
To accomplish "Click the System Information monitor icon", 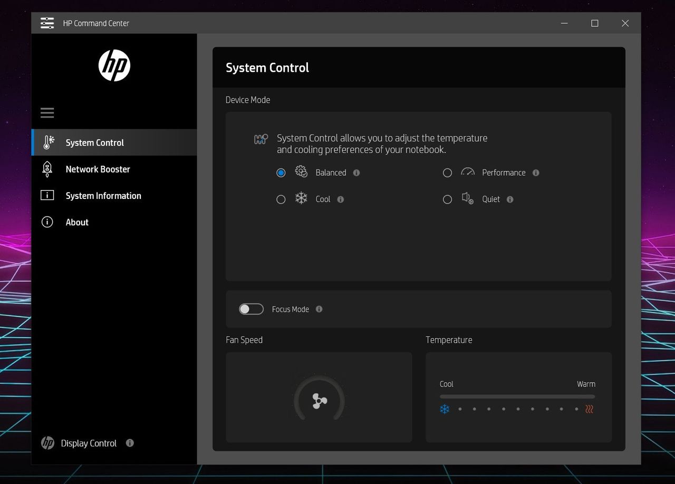I will point(47,195).
